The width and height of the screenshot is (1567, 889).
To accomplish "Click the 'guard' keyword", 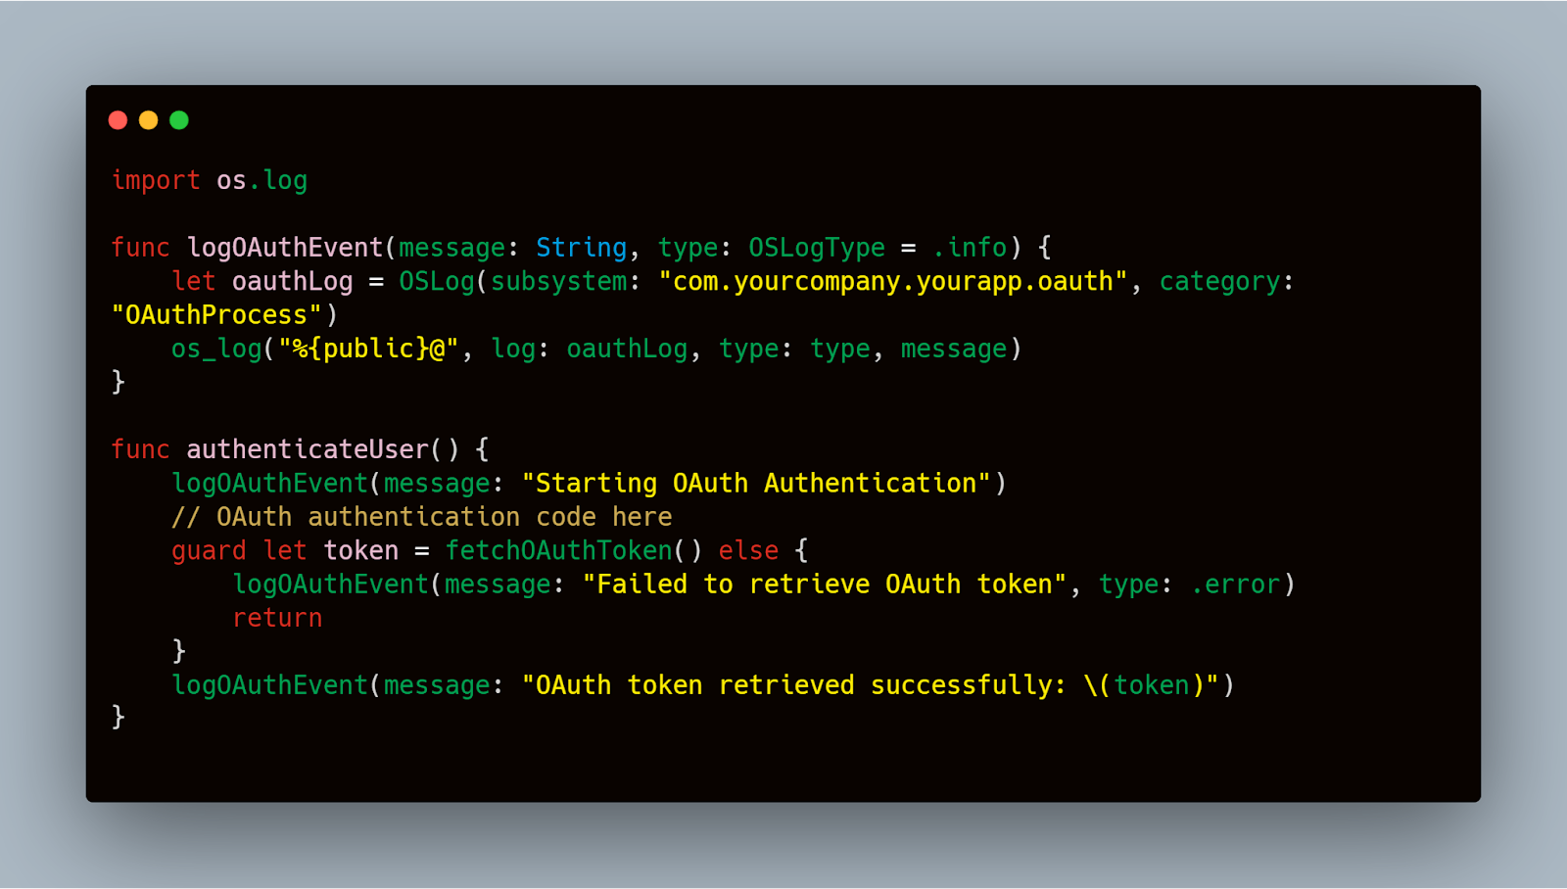I will tap(209, 551).
